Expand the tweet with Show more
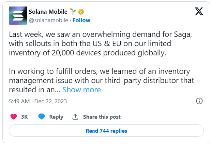Image resolution: width=212 pixels, height=146 pixels. 82,90
